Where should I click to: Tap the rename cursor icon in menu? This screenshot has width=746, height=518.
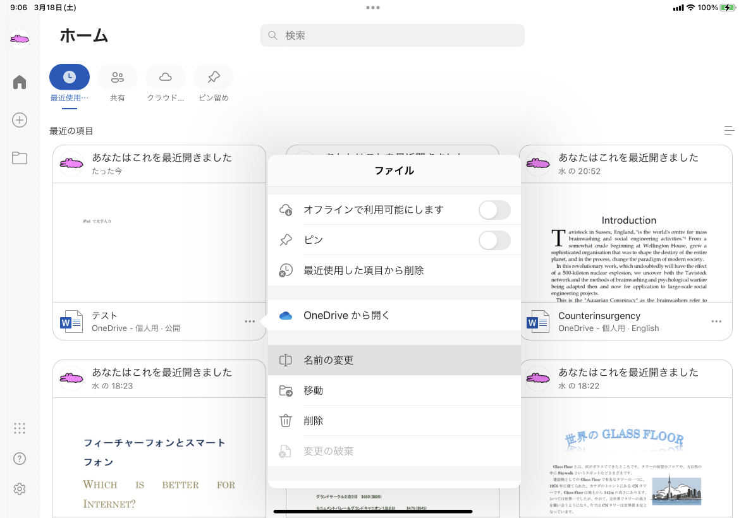[286, 360]
